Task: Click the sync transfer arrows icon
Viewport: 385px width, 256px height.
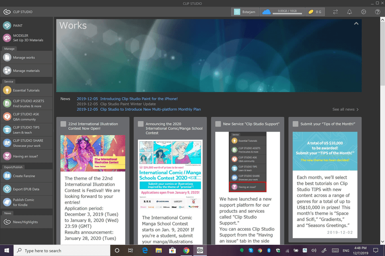Action: 335,12
